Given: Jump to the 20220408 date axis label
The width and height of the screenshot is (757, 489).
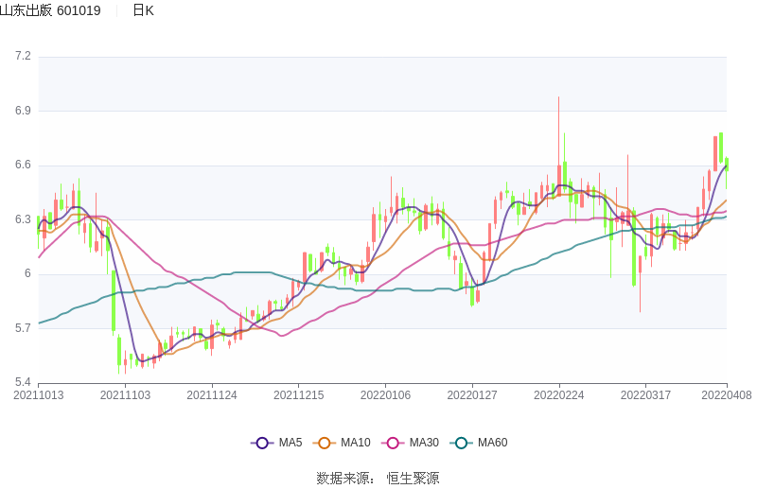Looking at the screenshot, I should [x=727, y=395].
